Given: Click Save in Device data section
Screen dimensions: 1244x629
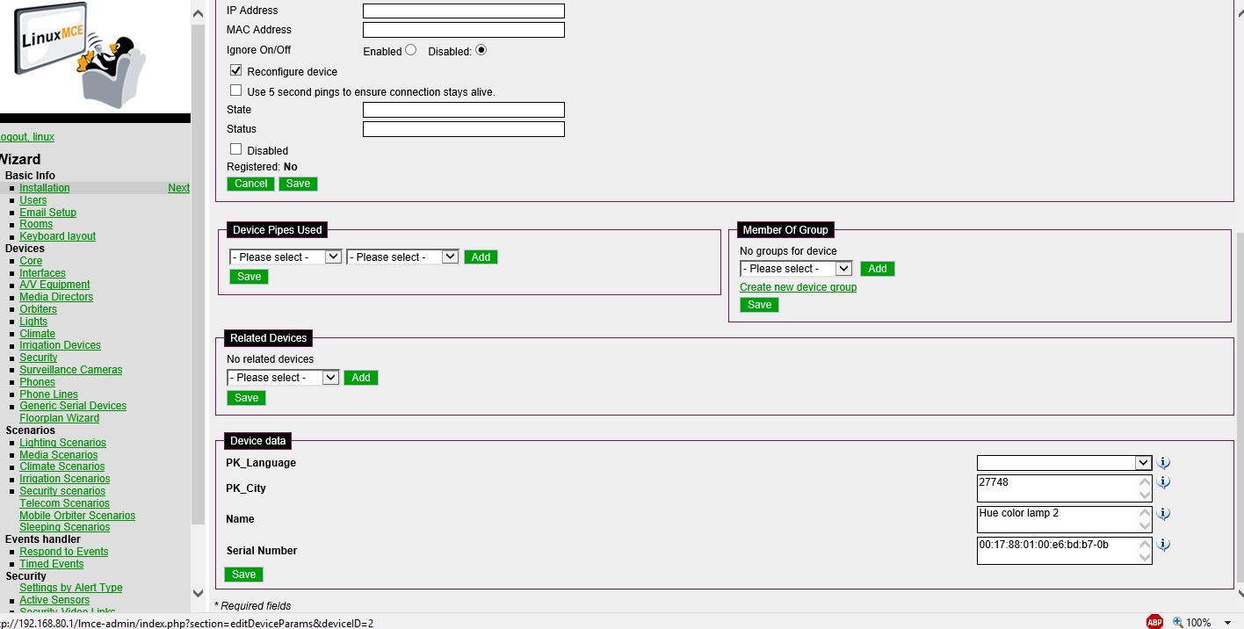Looking at the screenshot, I should 244,575.
